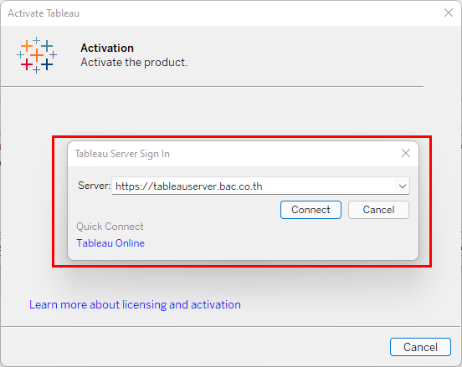The width and height of the screenshot is (462, 367).
Task: Cancel the Tableau Server Sign In dialog
Action: coord(378,210)
